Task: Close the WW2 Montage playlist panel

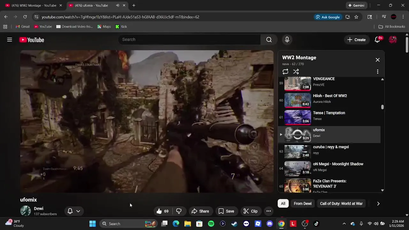Action: pos(378,60)
